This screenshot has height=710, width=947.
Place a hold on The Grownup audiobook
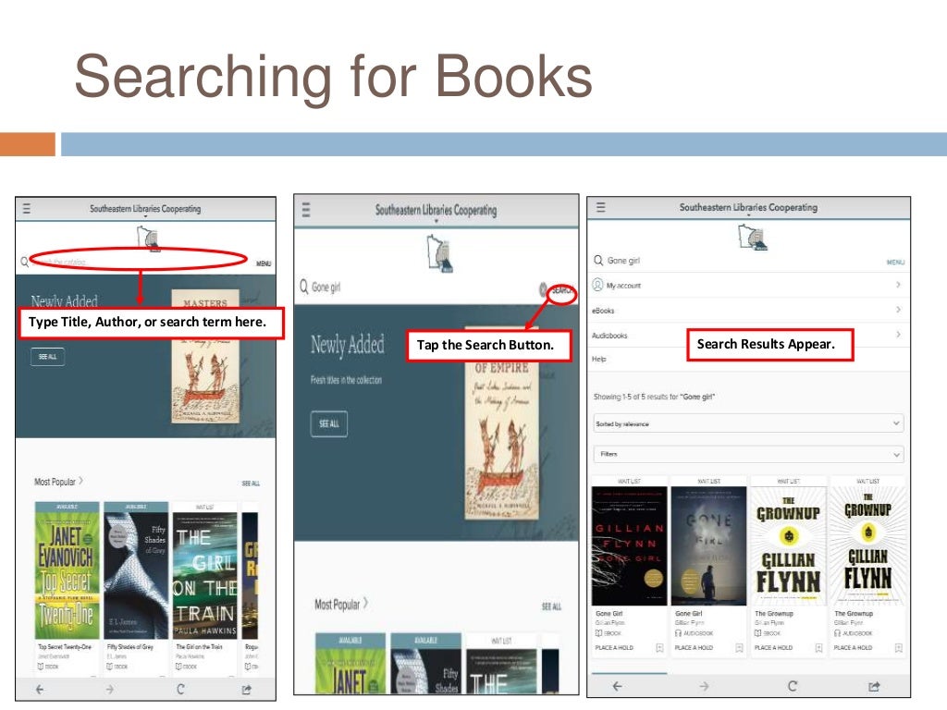[x=854, y=648]
